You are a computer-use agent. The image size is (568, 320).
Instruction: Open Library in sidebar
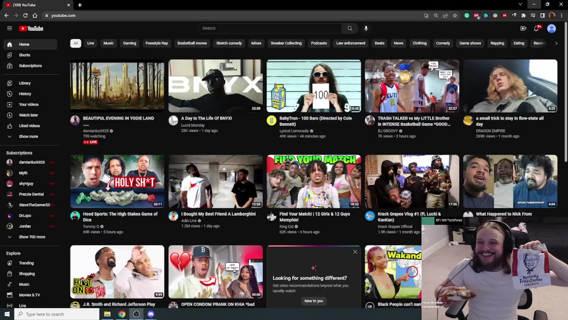(x=30, y=83)
